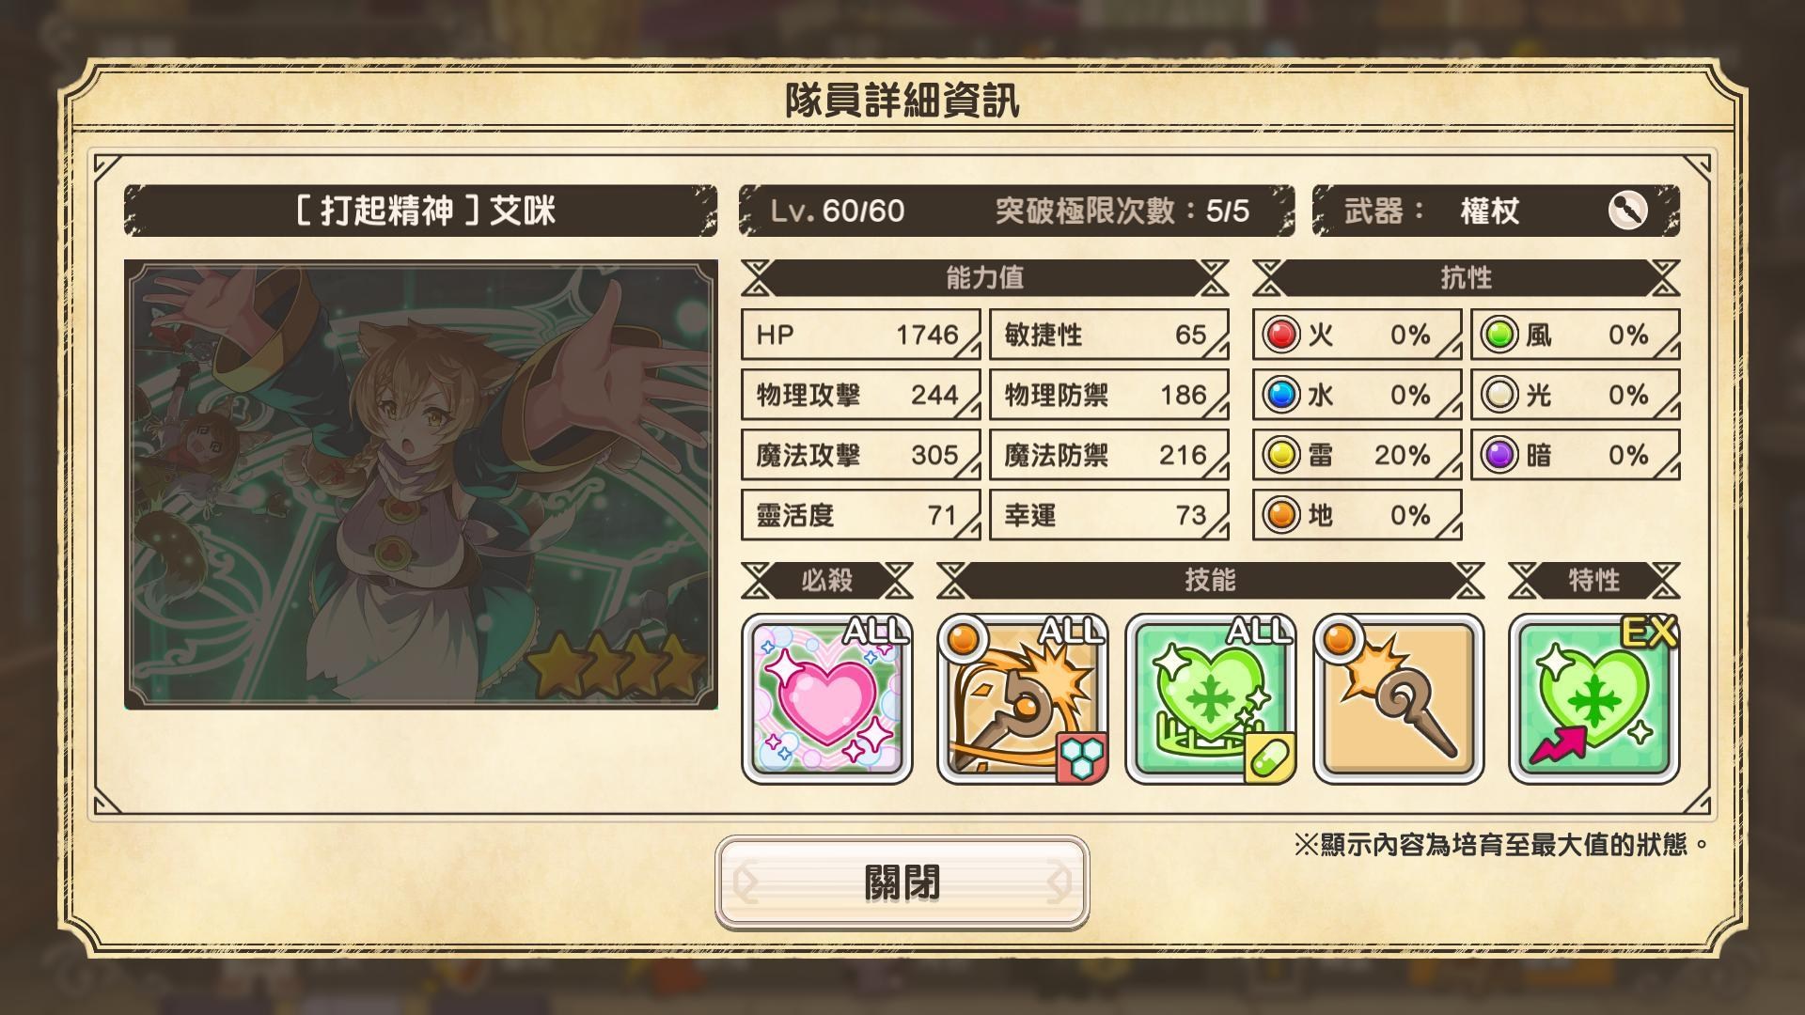The image size is (1805, 1015).
Task: Click the red fire resistance orb
Action: [x=1280, y=335]
